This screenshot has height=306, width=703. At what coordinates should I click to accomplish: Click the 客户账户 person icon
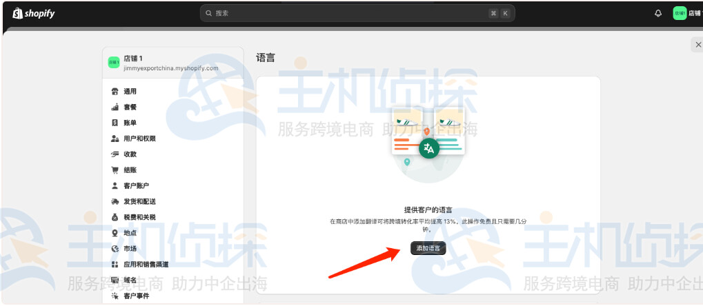point(115,185)
